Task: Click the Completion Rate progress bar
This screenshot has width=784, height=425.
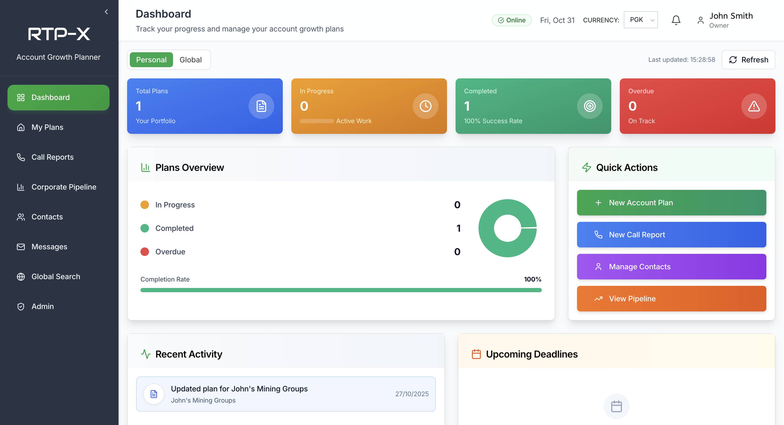Action: pyautogui.click(x=341, y=290)
